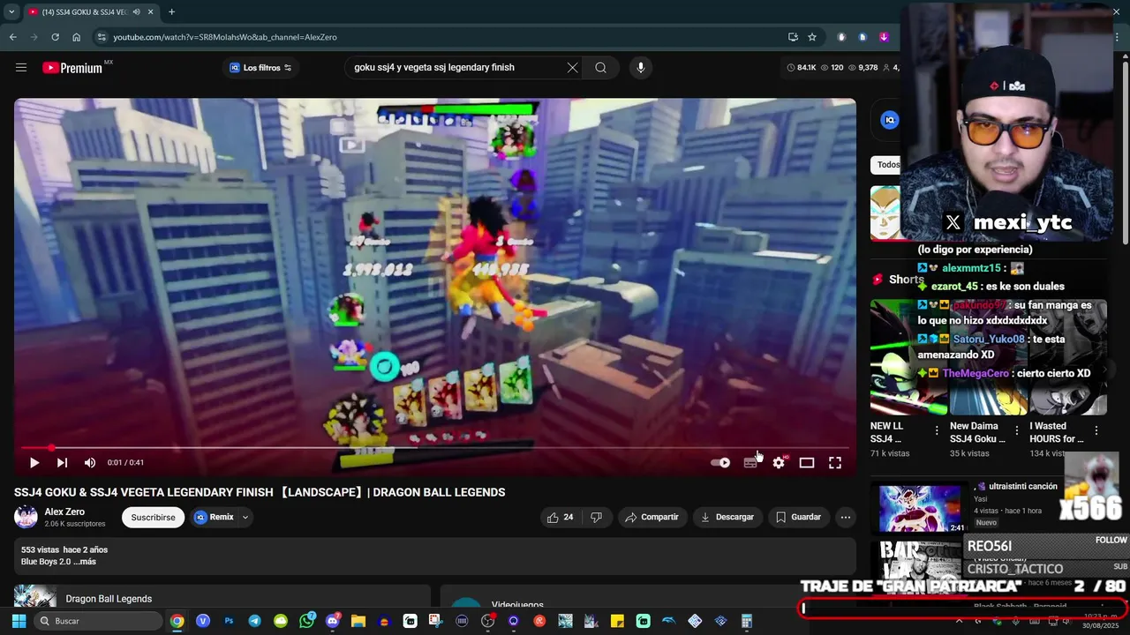The image size is (1130, 635).
Task: Open yellow Sticky Notes taskbar icon
Action: pyautogui.click(x=617, y=621)
